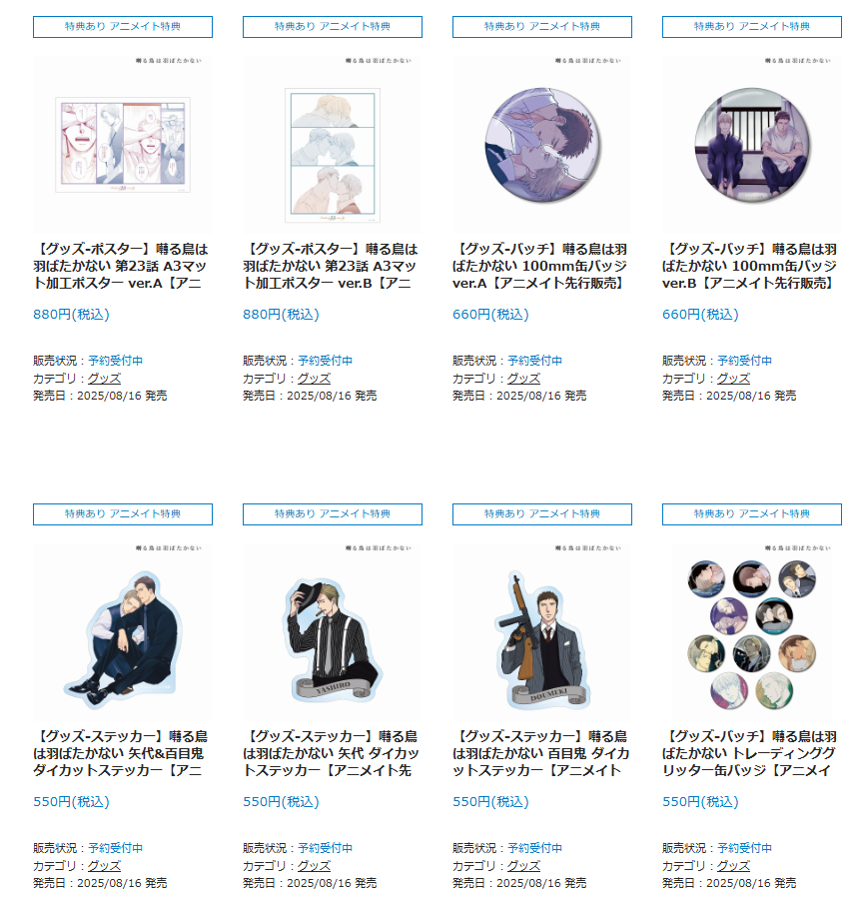Click the グッズ category link under badge ver.B
The image size is (854, 907).
[734, 379]
